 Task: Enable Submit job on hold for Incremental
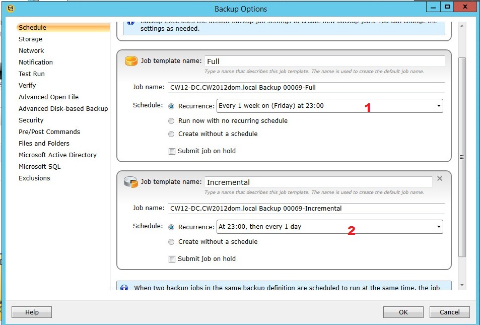click(x=172, y=259)
